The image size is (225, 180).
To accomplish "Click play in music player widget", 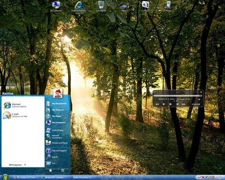I will 171,104.
